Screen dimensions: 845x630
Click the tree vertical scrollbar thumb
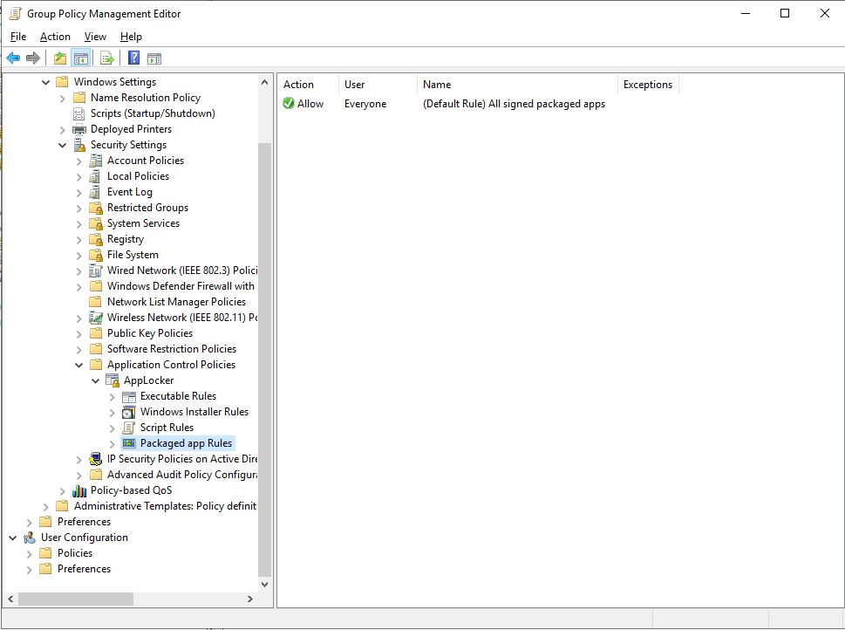264,360
